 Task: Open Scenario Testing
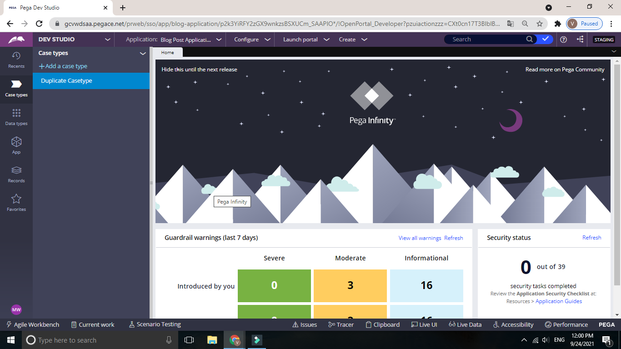[x=155, y=324]
